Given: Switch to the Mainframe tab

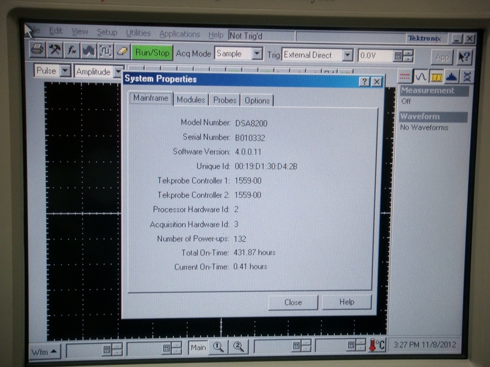Looking at the screenshot, I should coord(150,98).
